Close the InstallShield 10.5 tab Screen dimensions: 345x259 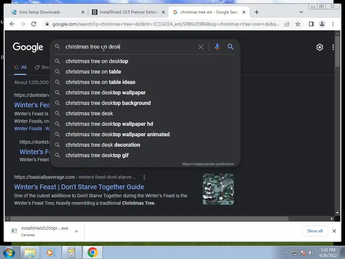163,12
